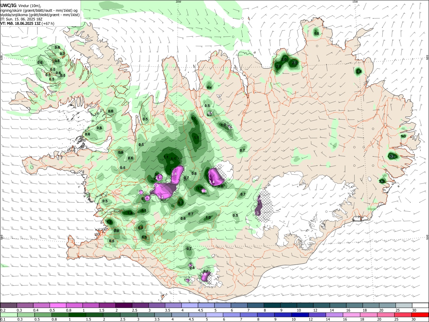
Task: Select the '0.7' value in the Westfjords
Action: click(62, 54)
